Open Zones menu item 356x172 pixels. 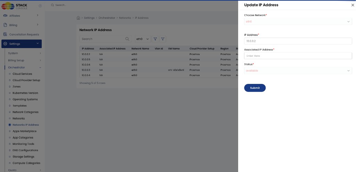point(17,86)
